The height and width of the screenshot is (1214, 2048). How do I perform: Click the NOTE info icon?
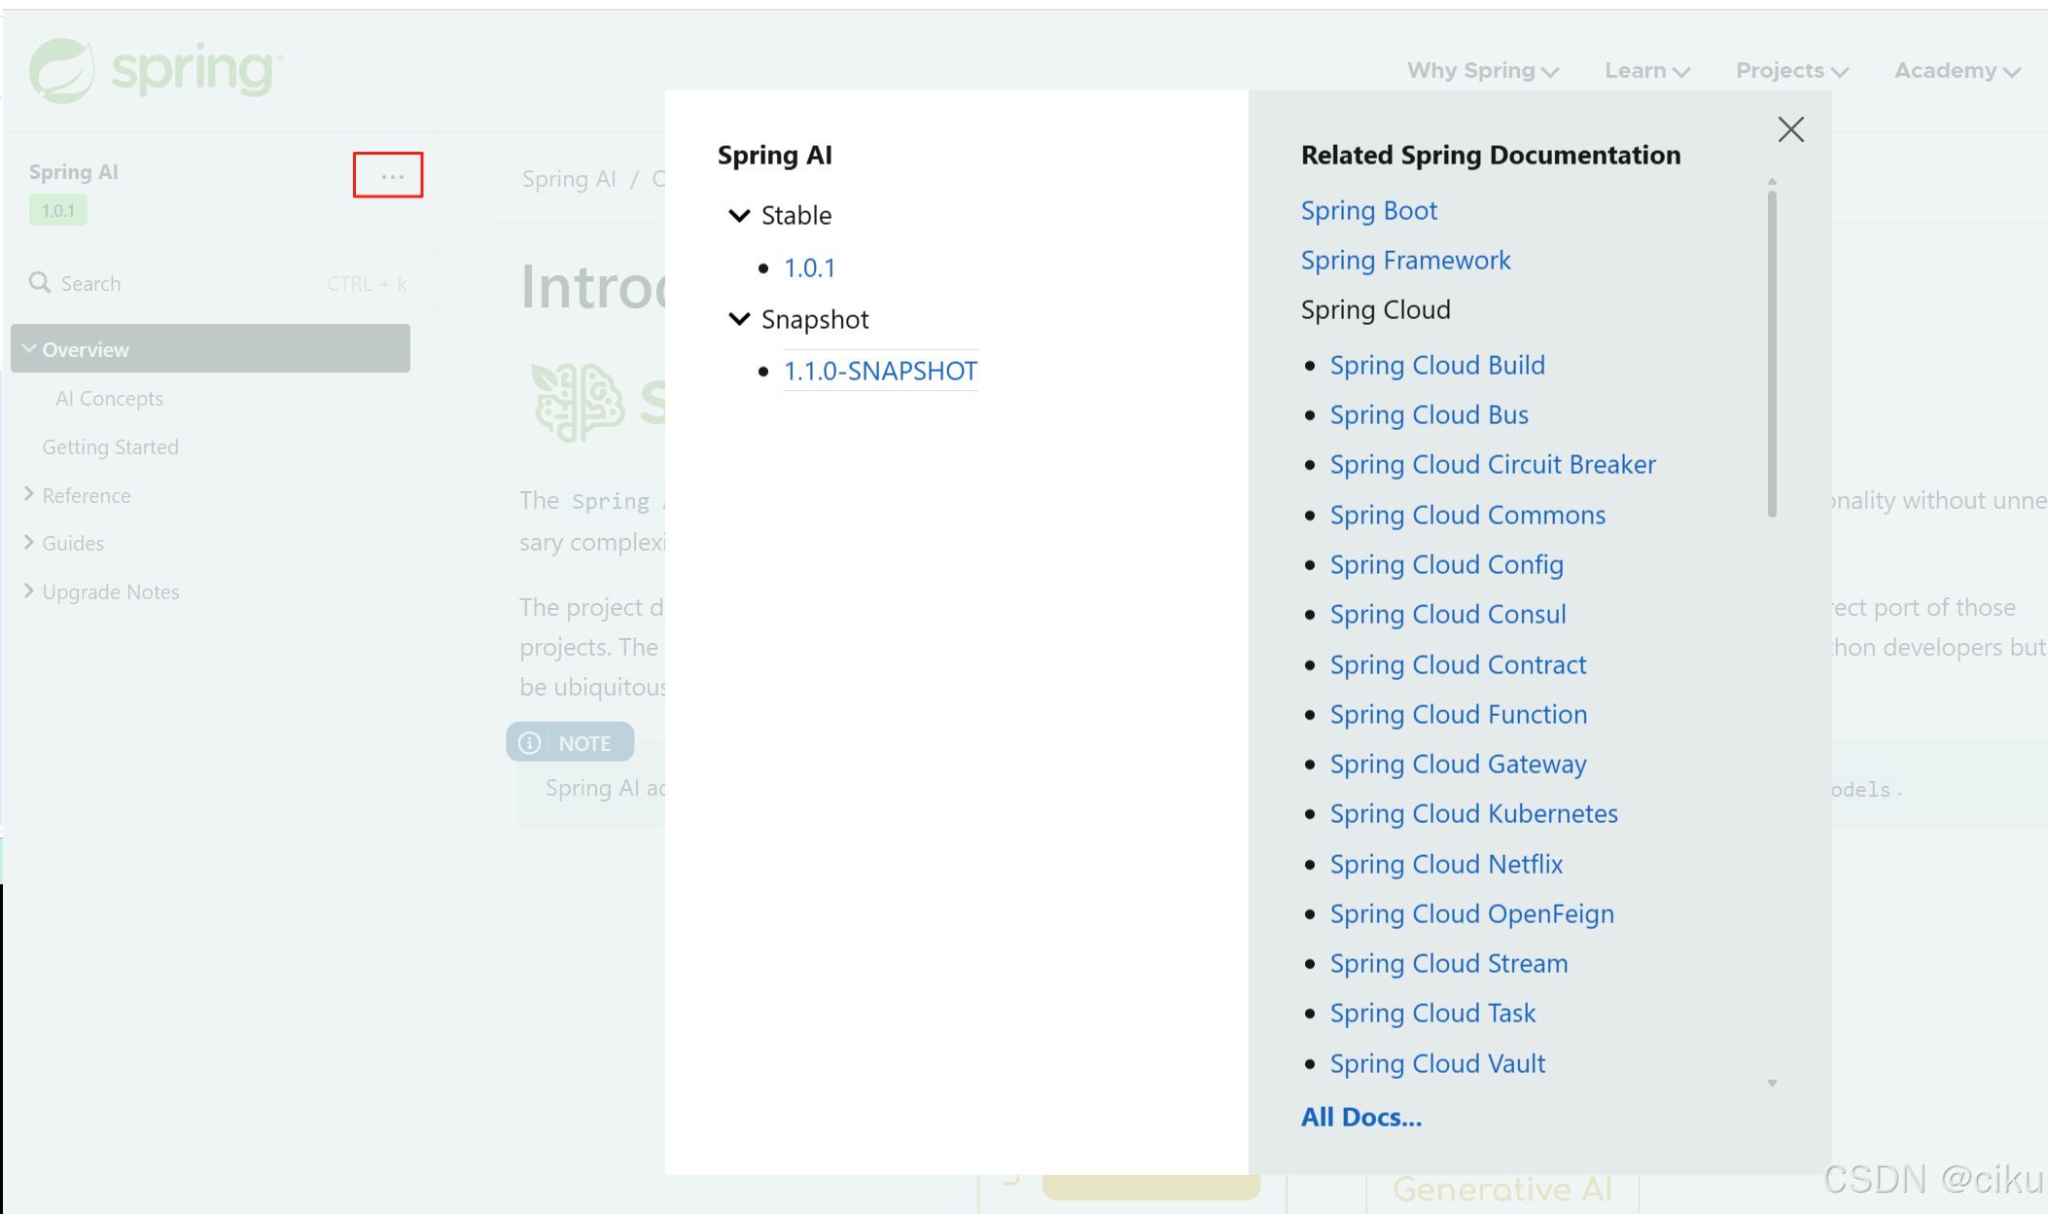click(x=529, y=743)
